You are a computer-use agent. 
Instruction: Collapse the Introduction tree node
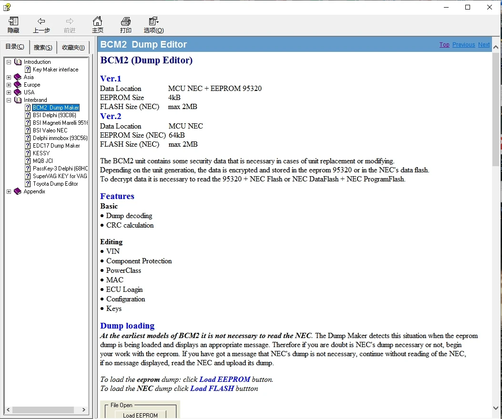(9, 62)
